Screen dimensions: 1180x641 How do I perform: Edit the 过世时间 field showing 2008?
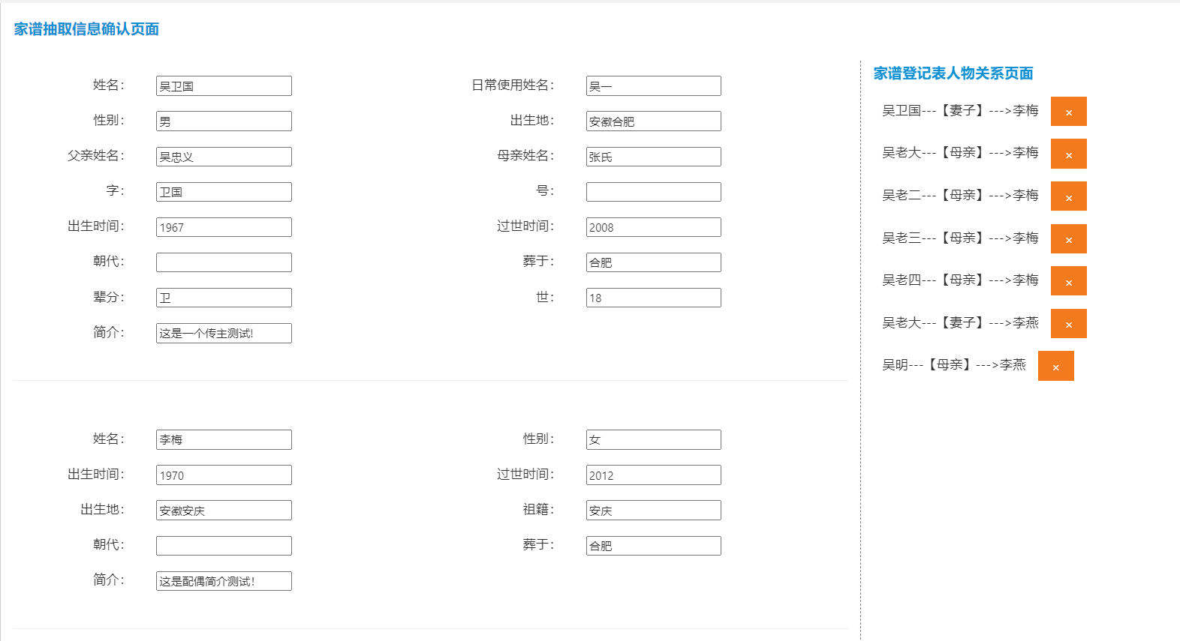(x=653, y=227)
